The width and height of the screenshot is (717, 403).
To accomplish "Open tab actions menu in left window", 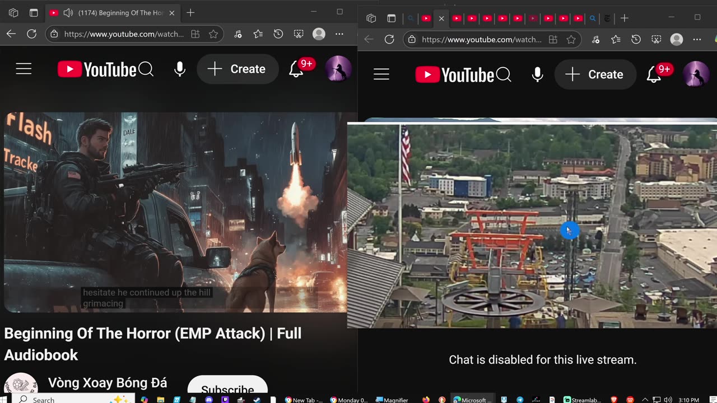I will click(x=34, y=13).
